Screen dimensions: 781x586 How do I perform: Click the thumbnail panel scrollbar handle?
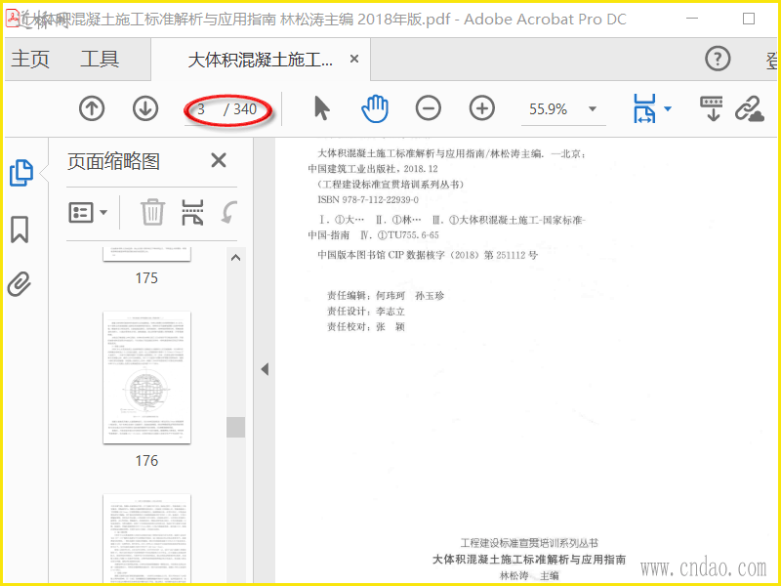(236, 427)
